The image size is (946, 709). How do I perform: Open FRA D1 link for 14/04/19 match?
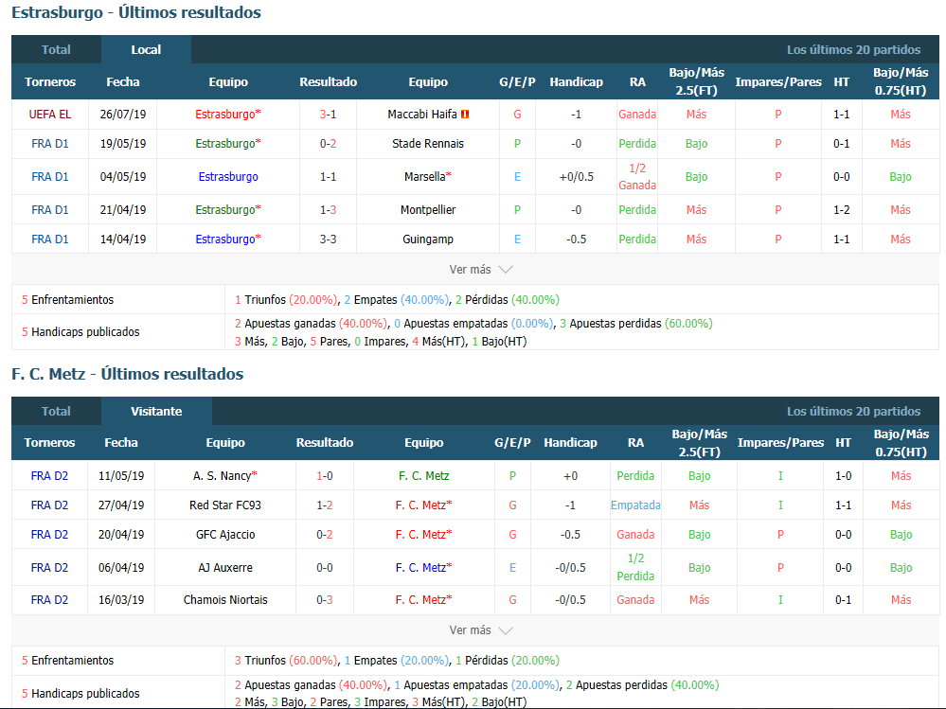(x=50, y=239)
